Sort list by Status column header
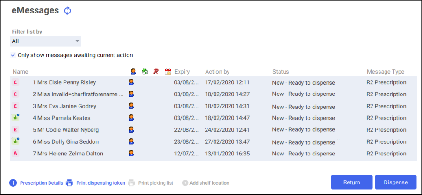Screen dimensions: 422x195 280,72
